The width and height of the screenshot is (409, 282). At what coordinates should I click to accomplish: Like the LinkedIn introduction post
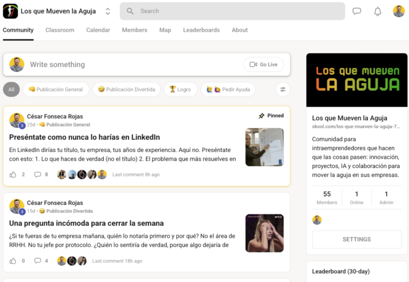12,174
